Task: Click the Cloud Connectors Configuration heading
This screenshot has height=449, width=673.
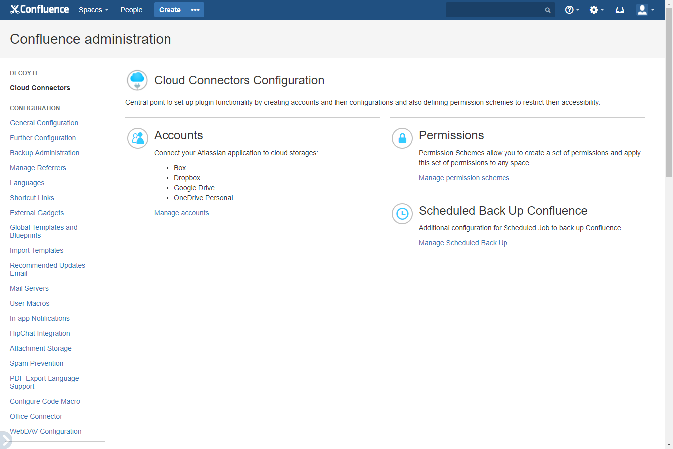Action: (239, 80)
